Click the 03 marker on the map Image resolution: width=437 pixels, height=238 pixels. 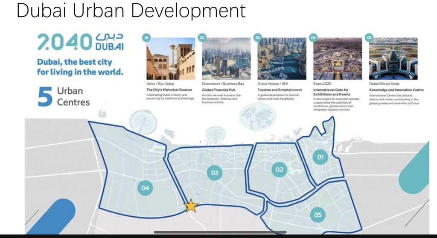coord(214,173)
